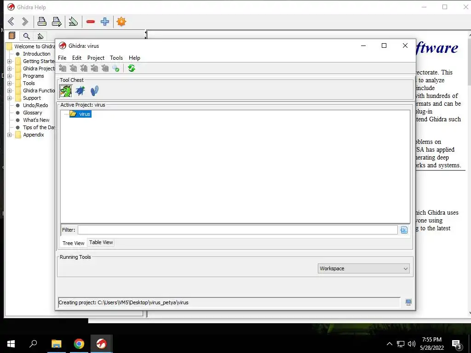Open the Help menu in project window
Image resolution: width=471 pixels, height=353 pixels.
pyautogui.click(x=134, y=58)
